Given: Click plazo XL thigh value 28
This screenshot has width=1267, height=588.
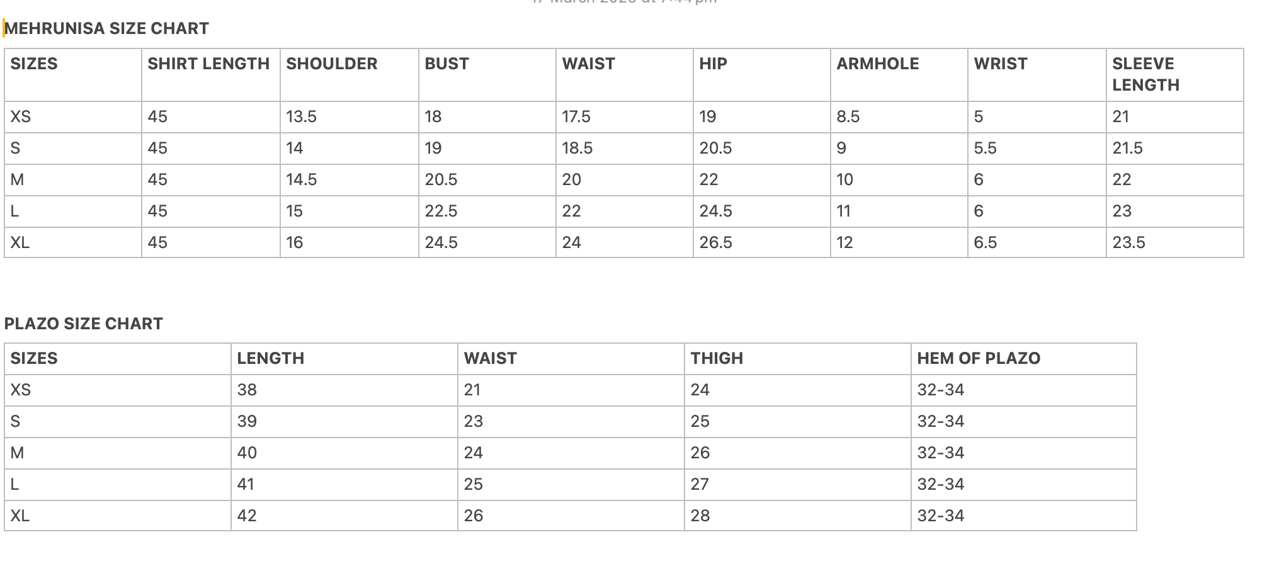Looking at the screenshot, I should [x=798, y=516].
